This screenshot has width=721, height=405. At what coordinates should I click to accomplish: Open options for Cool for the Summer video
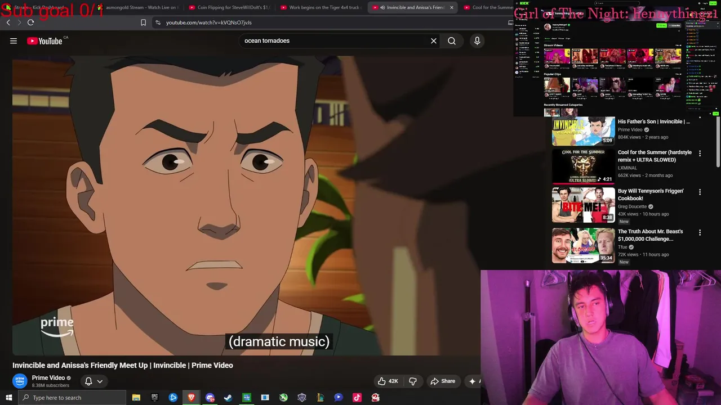coord(700,153)
